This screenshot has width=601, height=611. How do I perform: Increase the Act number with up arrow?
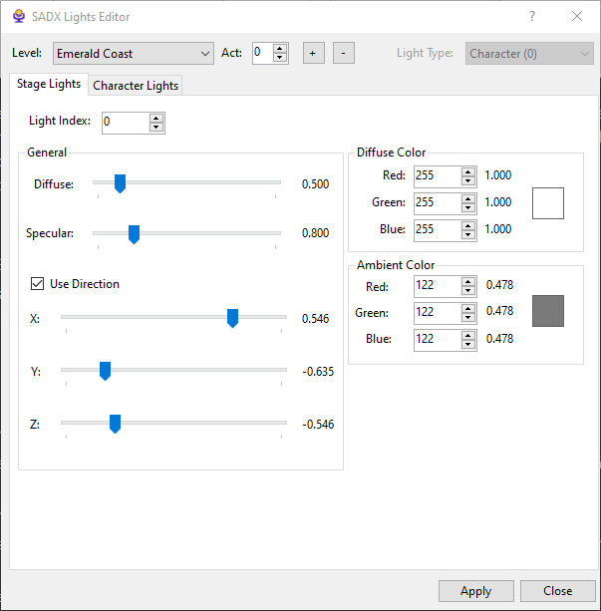tap(280, 48)
